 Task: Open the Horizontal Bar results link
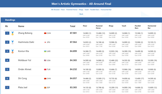[106, 10]
